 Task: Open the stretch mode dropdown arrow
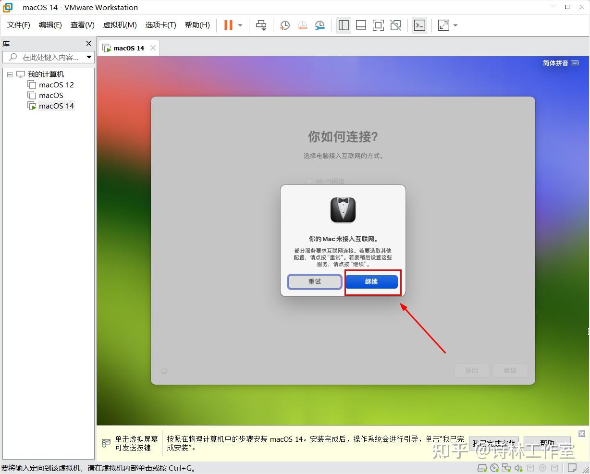[455, 25]
